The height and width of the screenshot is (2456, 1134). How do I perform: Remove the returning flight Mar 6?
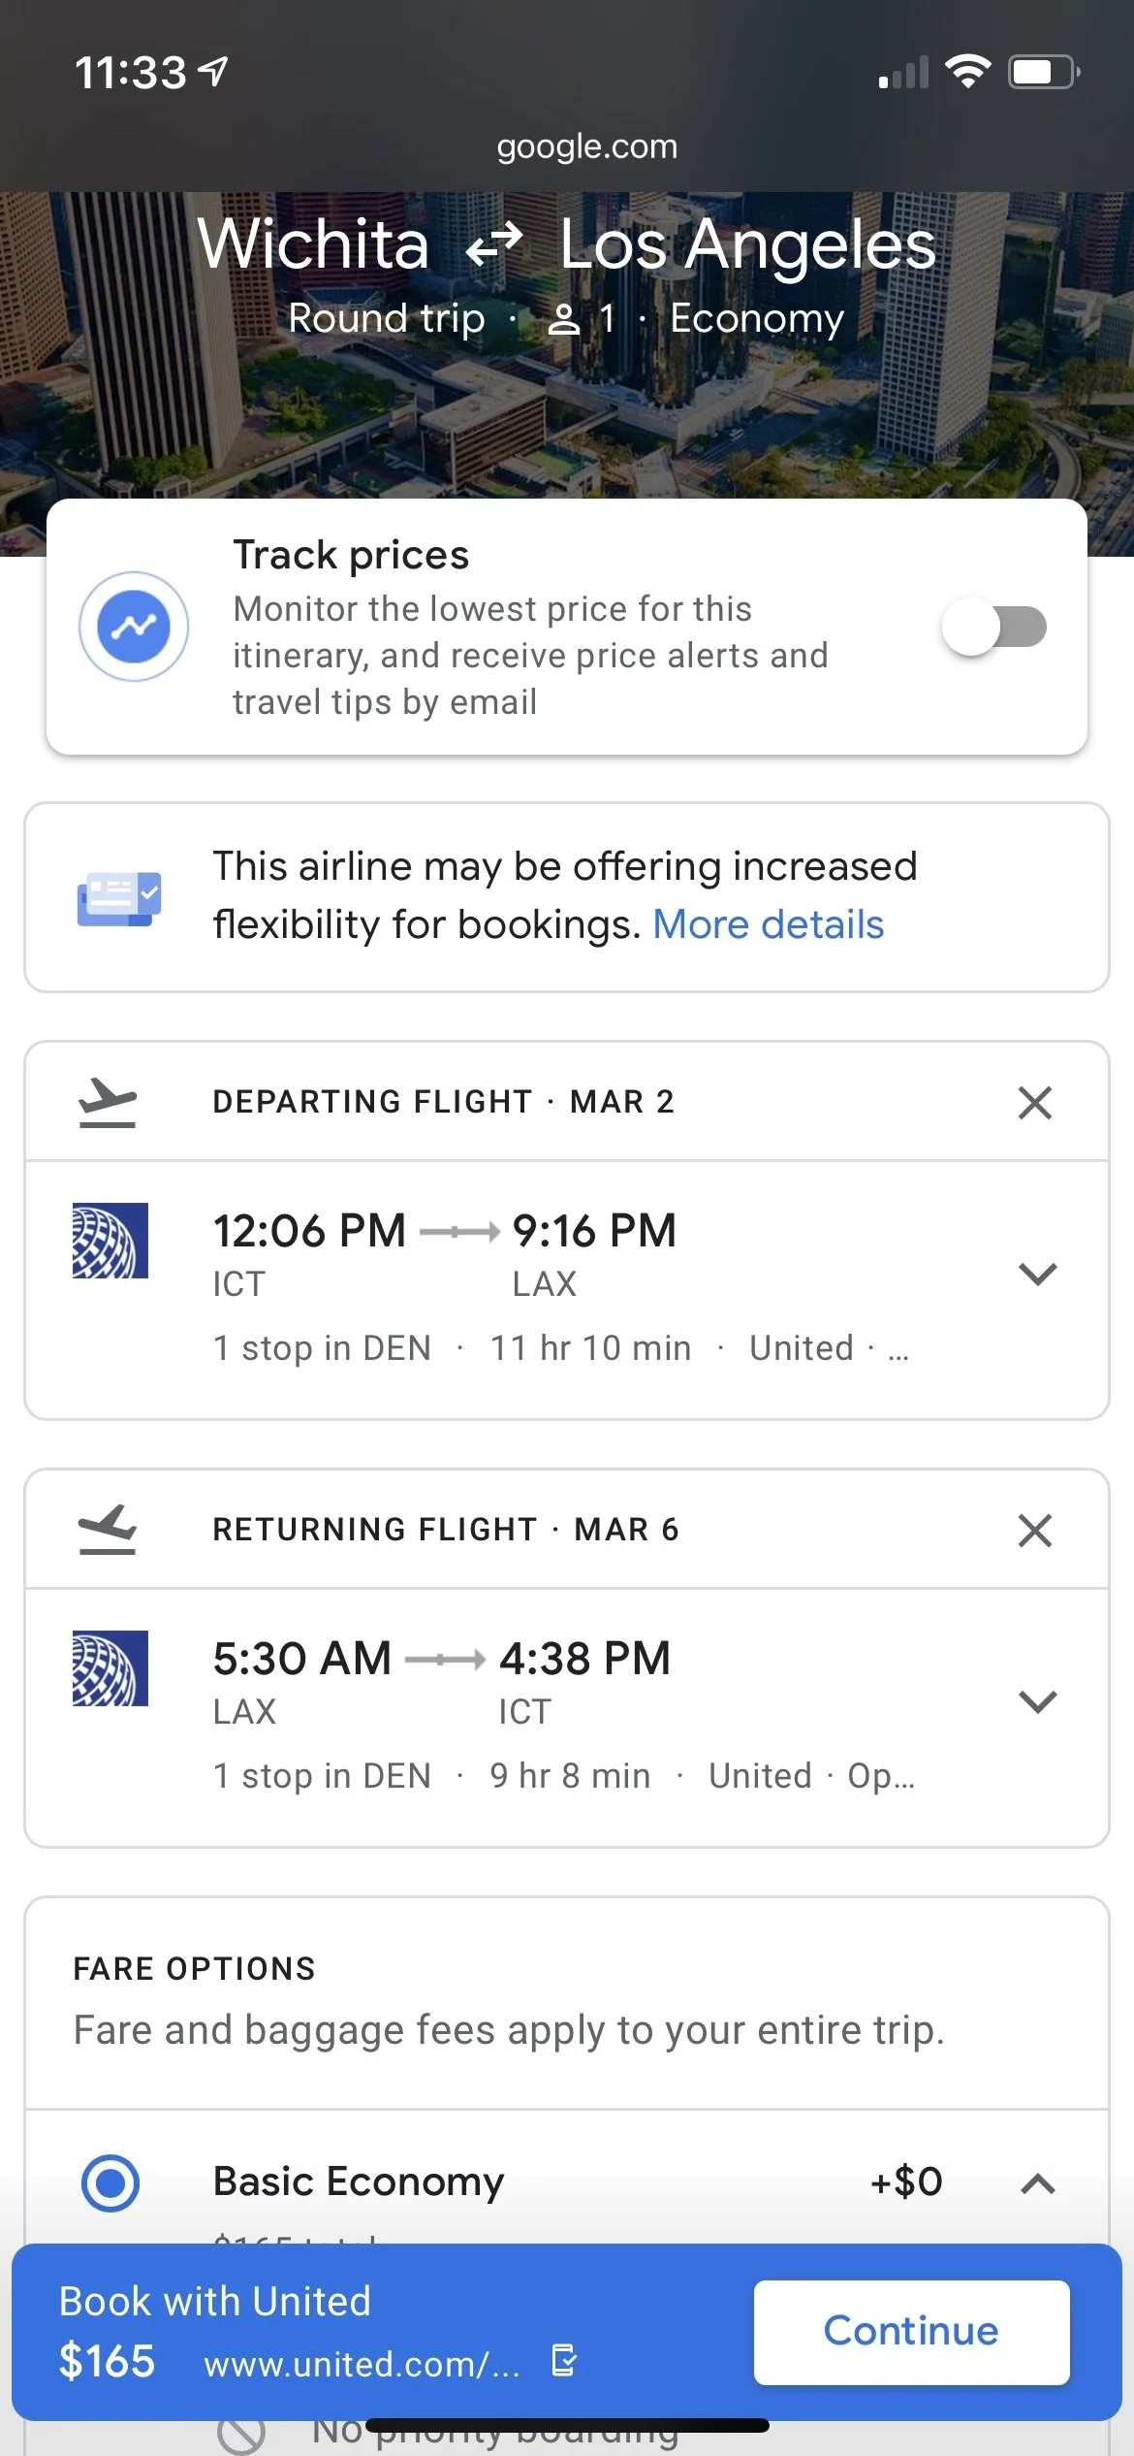click(x=1035, y=1530)
